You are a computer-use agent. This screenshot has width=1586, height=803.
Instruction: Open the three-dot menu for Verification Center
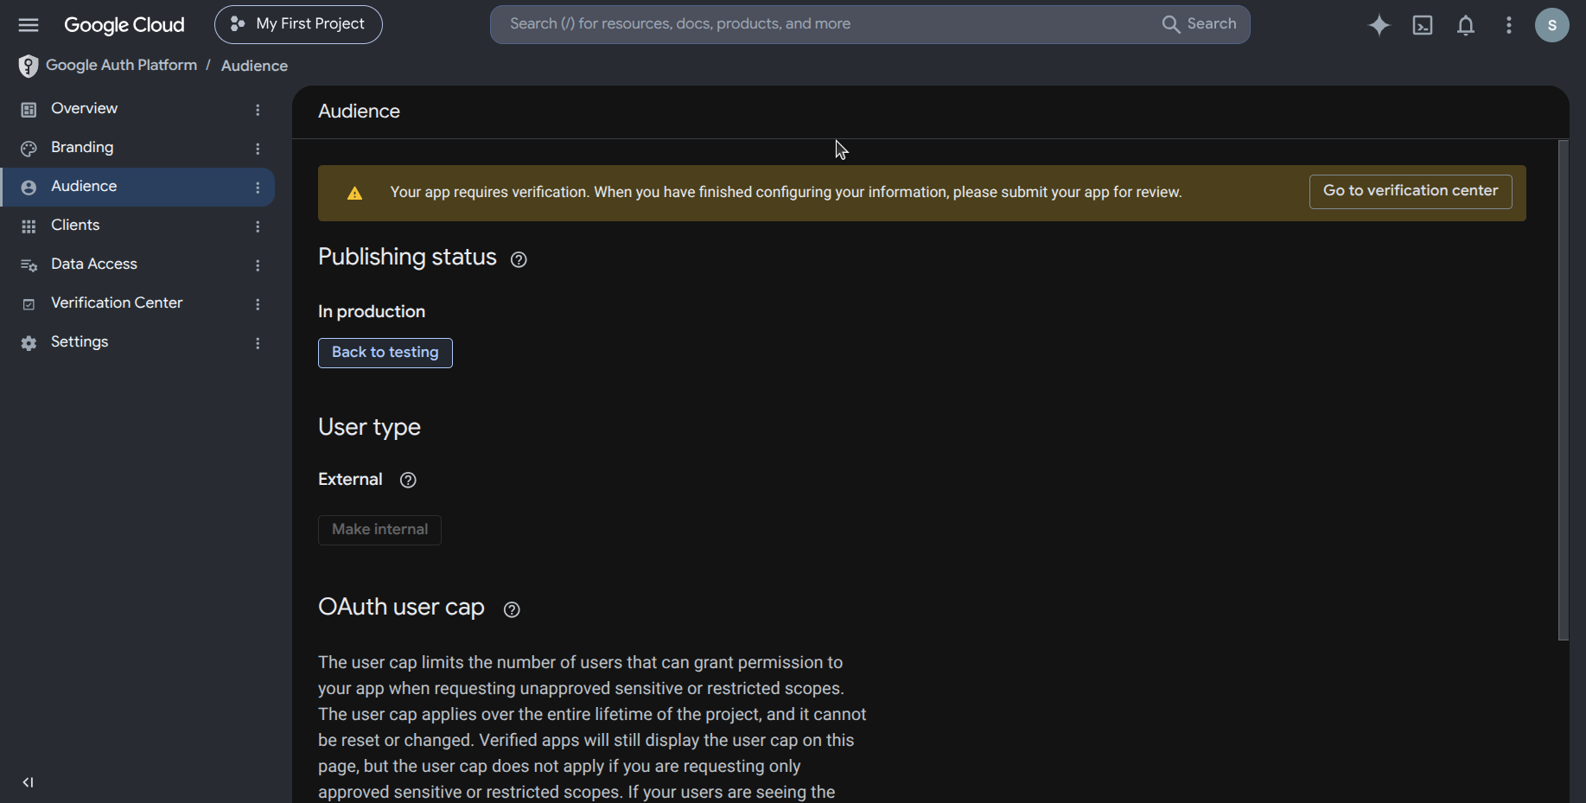pos(258,304)
